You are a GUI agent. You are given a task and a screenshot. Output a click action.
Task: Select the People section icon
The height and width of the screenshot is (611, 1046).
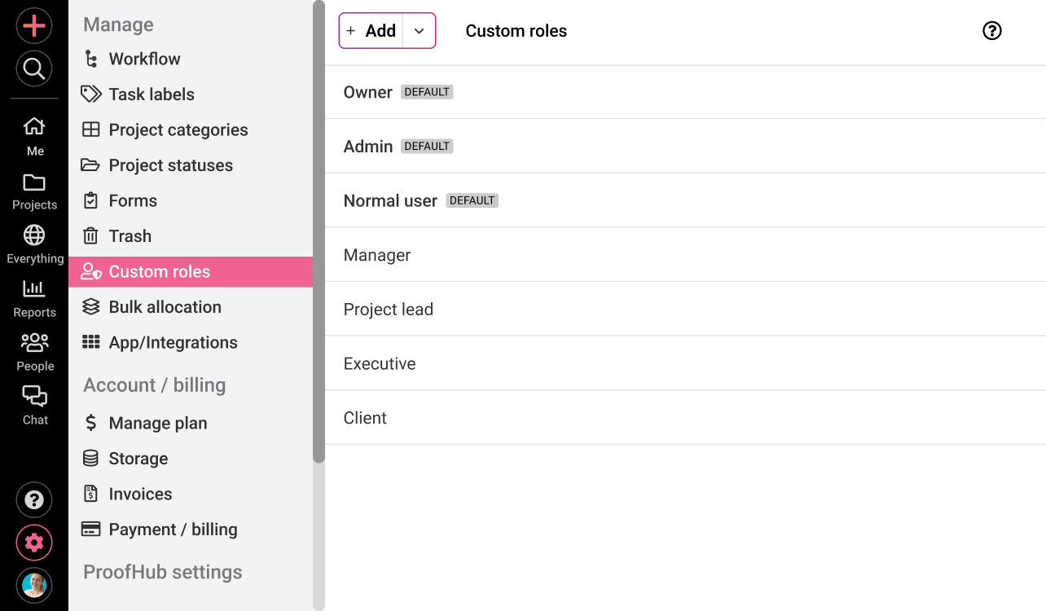(x=34, y=342)
